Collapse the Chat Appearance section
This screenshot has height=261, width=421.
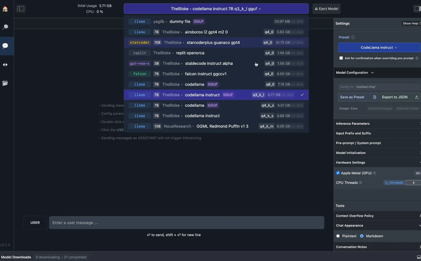(377, 225)
